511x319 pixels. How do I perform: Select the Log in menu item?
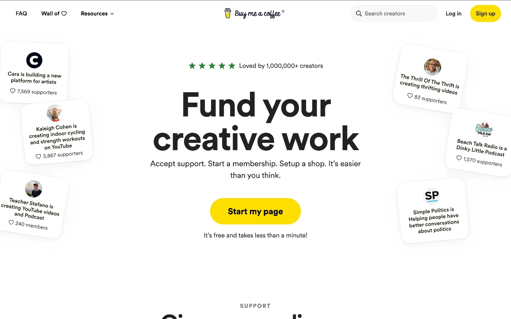pyautogui.click(x=454, y=14)
